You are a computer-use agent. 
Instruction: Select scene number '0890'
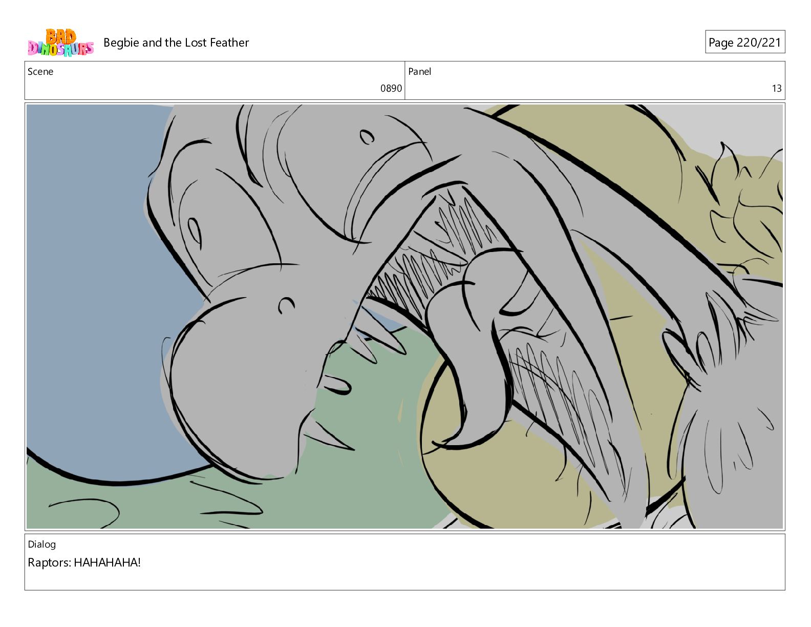coord(391,88)
